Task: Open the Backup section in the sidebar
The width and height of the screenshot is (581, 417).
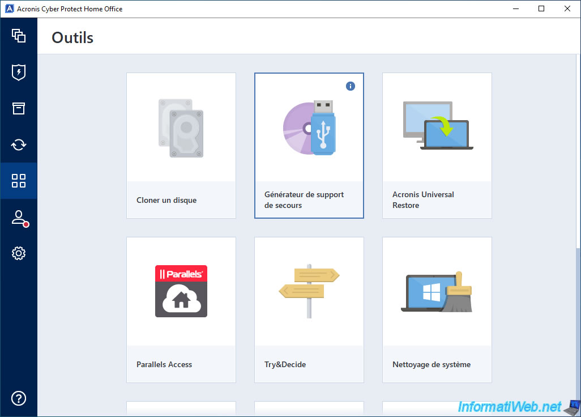Action: (19, 35)
